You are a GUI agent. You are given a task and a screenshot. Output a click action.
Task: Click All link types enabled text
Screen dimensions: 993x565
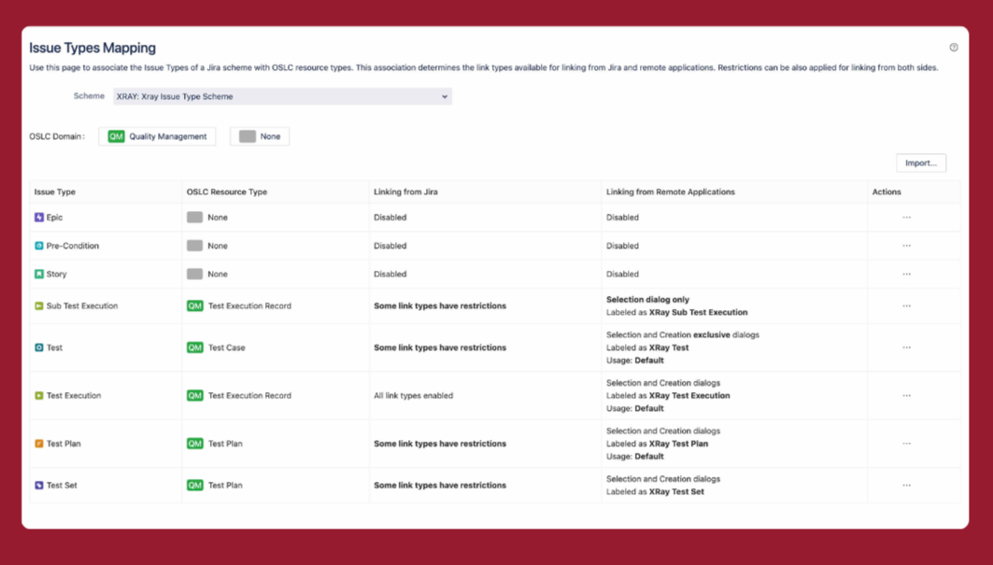click(413, 396)
